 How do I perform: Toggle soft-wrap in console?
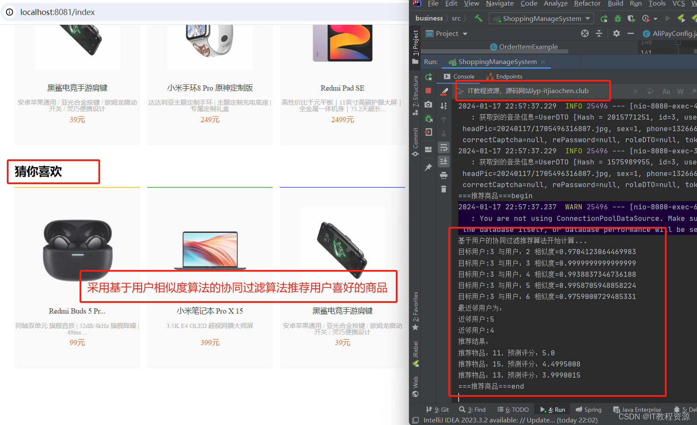point(444,147)
